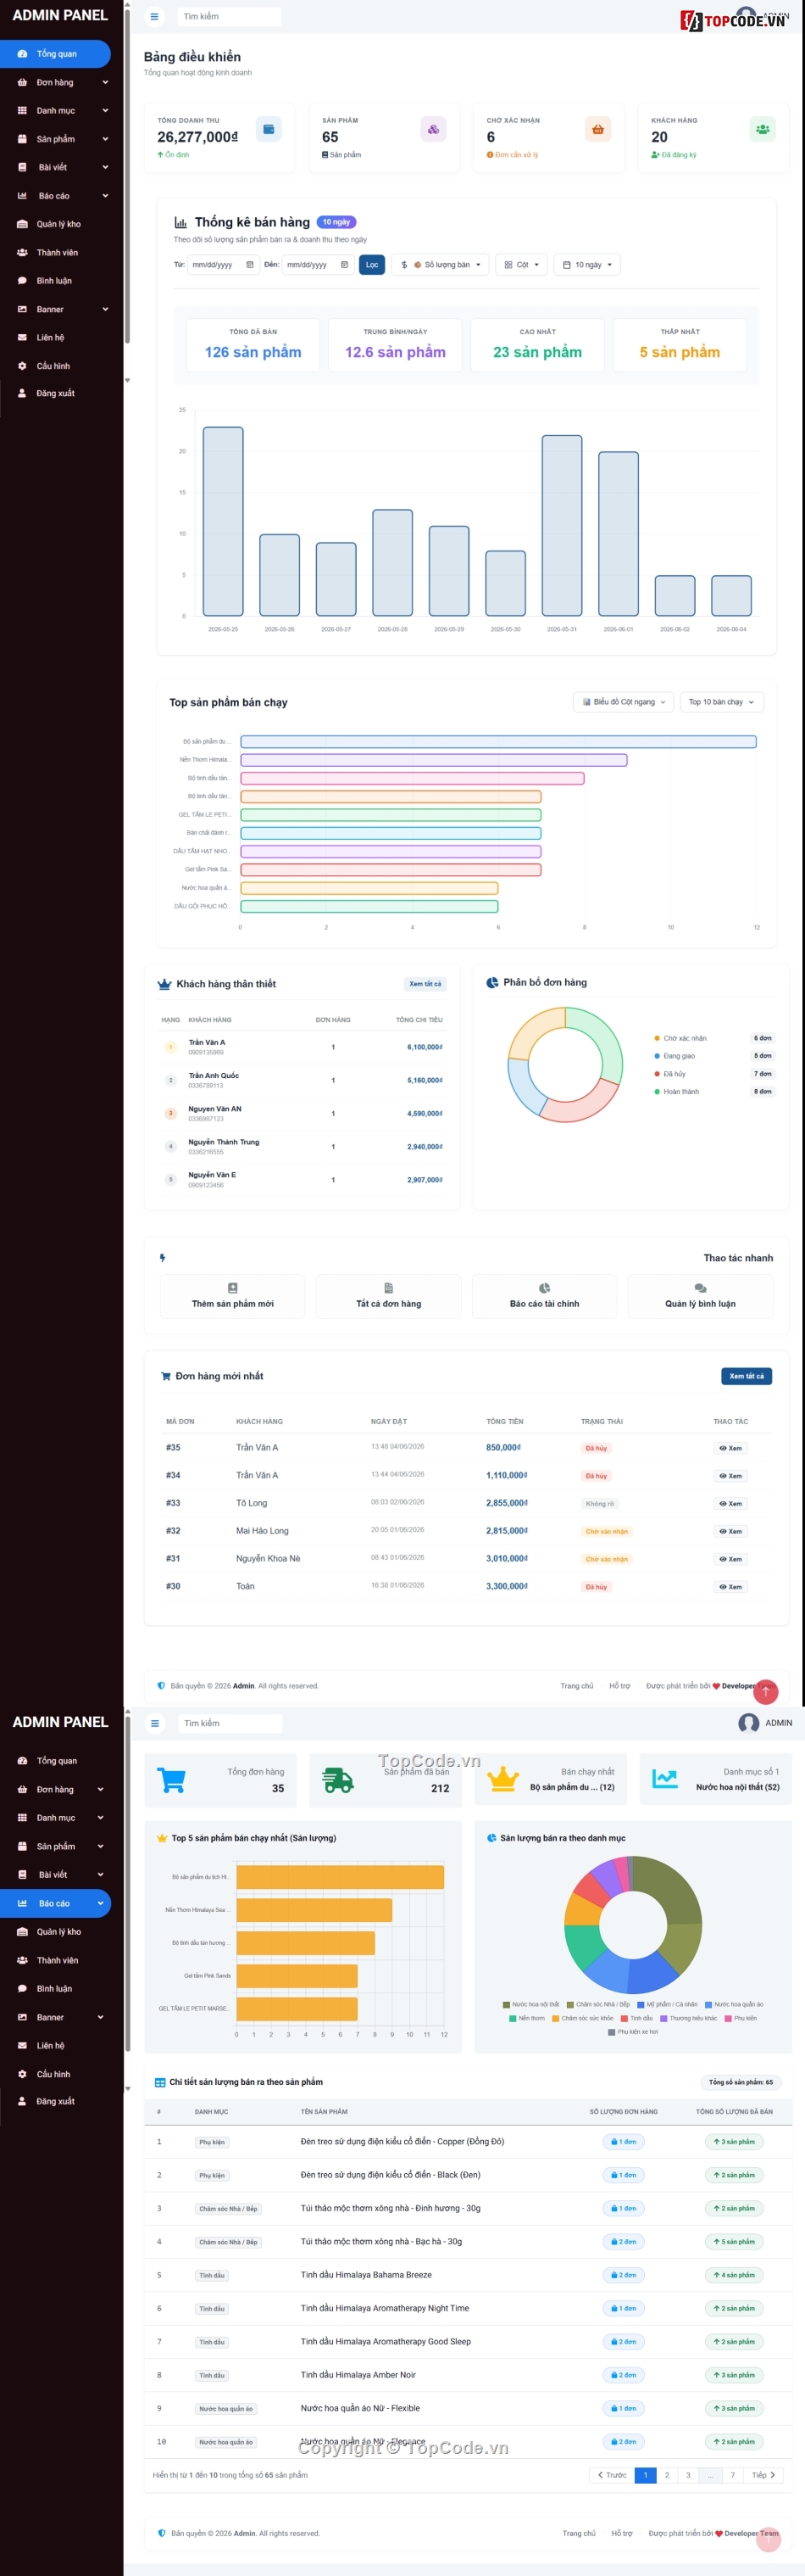Click the Đến date input field
The width and height of the screenshot is (805, 2576).
click(318, 265)
